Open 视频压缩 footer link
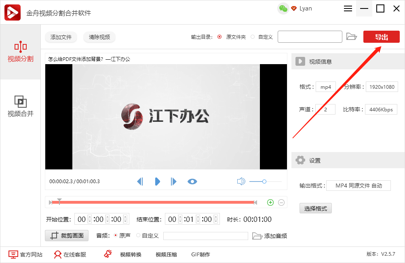 166,255
